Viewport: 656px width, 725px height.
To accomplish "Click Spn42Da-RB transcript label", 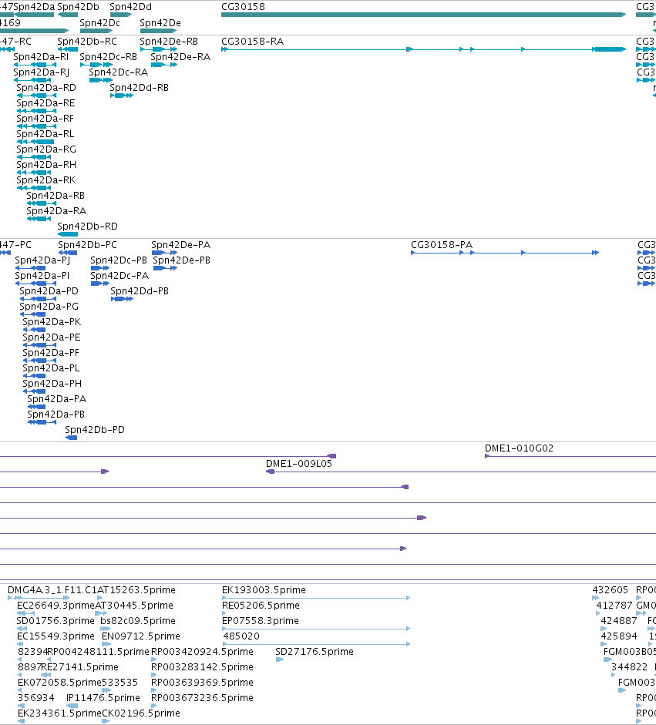I will 56,196.
